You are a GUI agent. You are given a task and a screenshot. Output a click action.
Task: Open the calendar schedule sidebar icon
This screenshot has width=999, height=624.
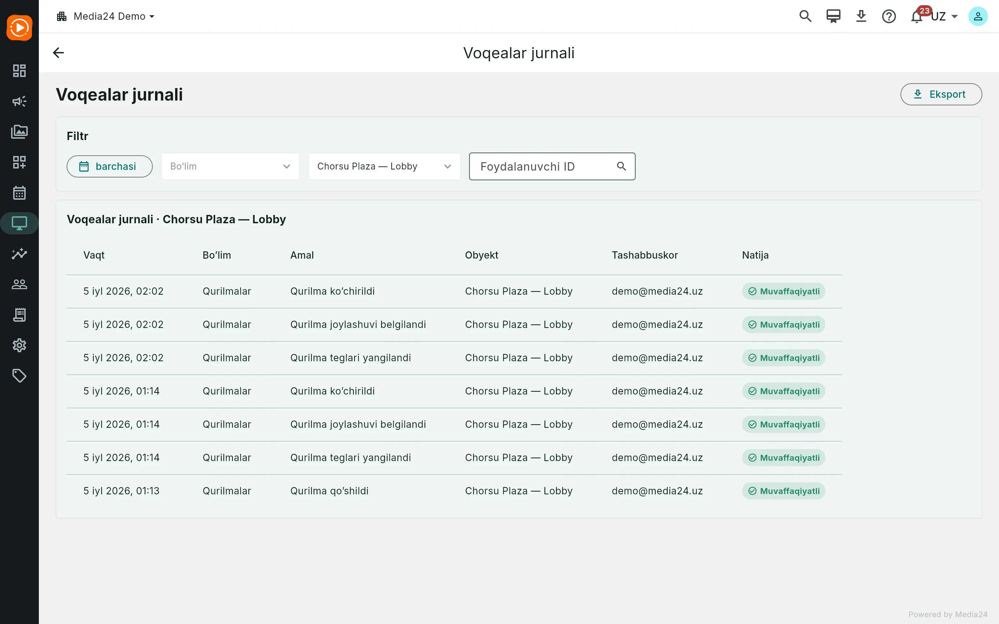(19, 193)
